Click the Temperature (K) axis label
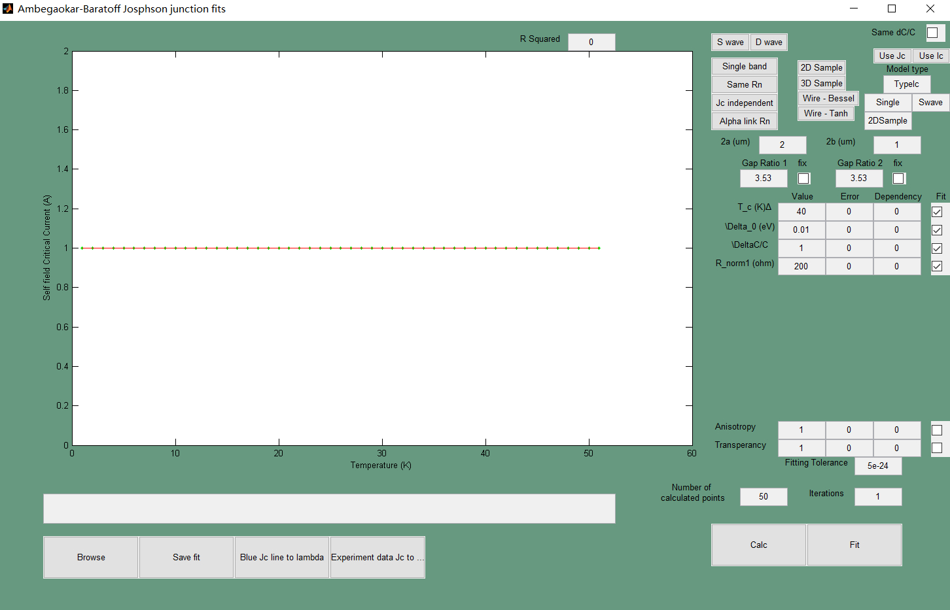This screenshot has width=950, height=610. click(381, 466)
